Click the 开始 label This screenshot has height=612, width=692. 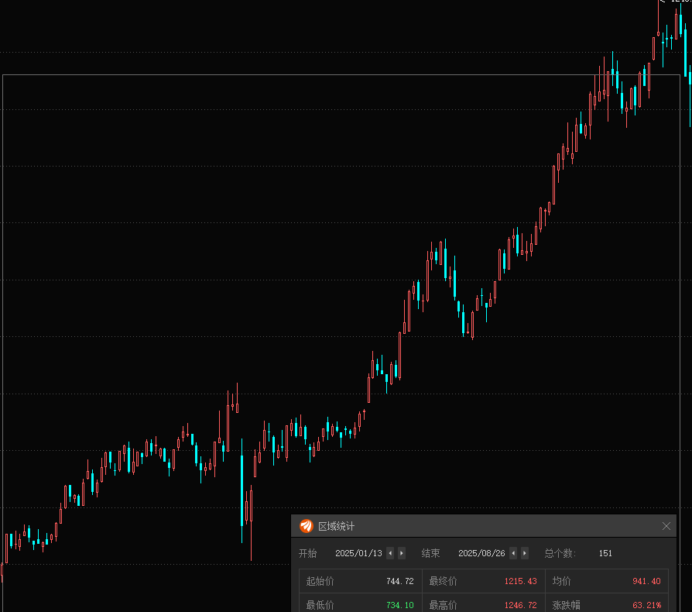tap(308, 553)
